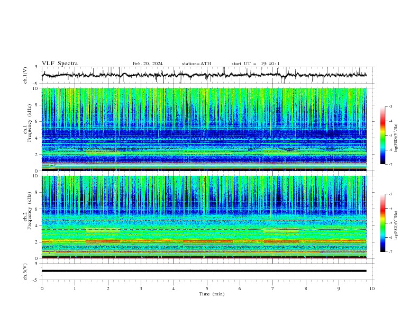Click the "-7" tick on ch.2 colorbar
419x324 pixels.
coord(390,251)
